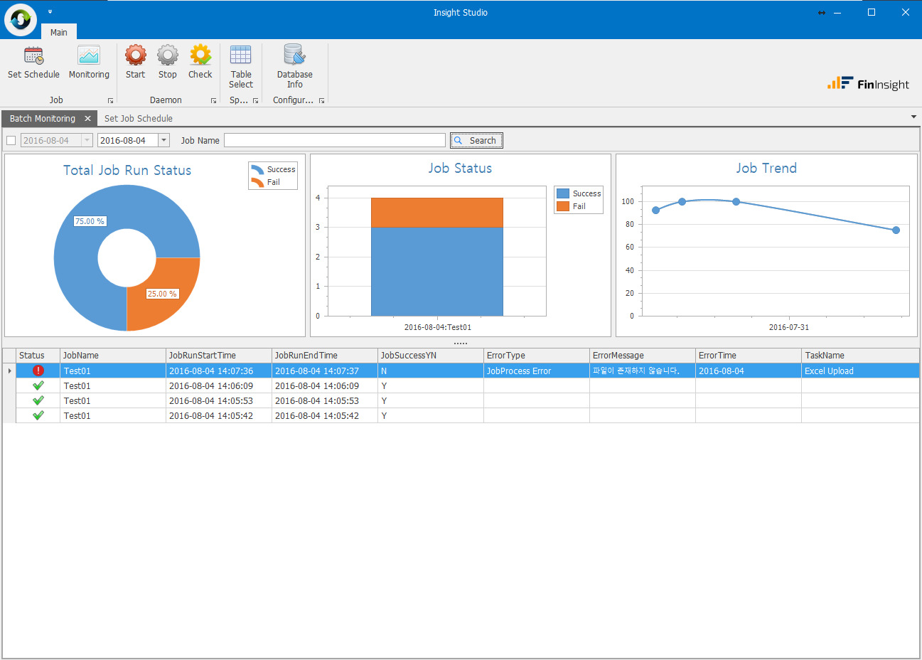The height and width of the screenshot is (660, 922).
Task: Open Database Info configuration
Action: (x=294, y=67)
